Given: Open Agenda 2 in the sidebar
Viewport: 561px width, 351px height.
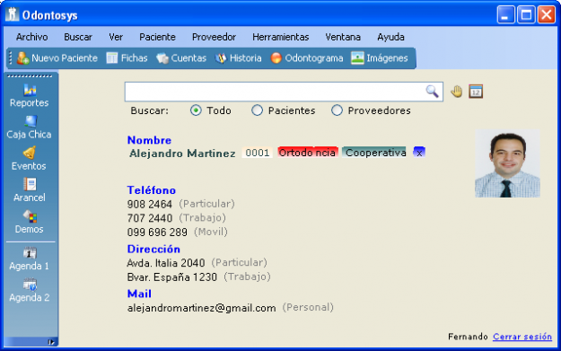Looking at the screenshot, I should (30, 291).
